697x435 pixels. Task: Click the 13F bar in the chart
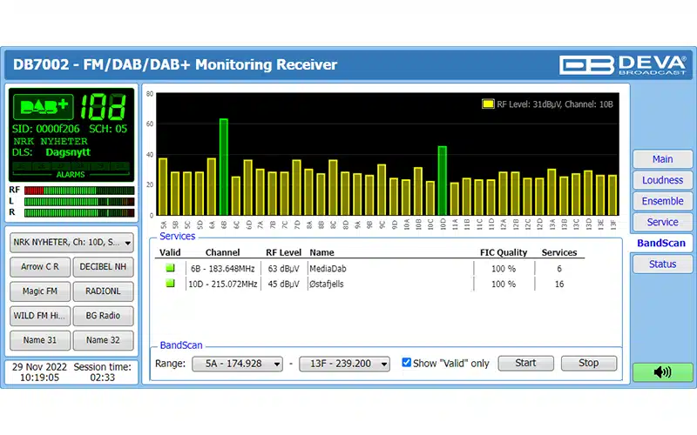click(x=612, y=195)
